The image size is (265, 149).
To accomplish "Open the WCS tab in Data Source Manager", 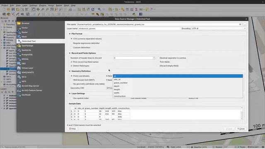I will (x=24, y=77).
